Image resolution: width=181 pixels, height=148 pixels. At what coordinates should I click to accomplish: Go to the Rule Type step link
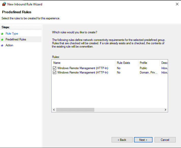click(12, 34)
